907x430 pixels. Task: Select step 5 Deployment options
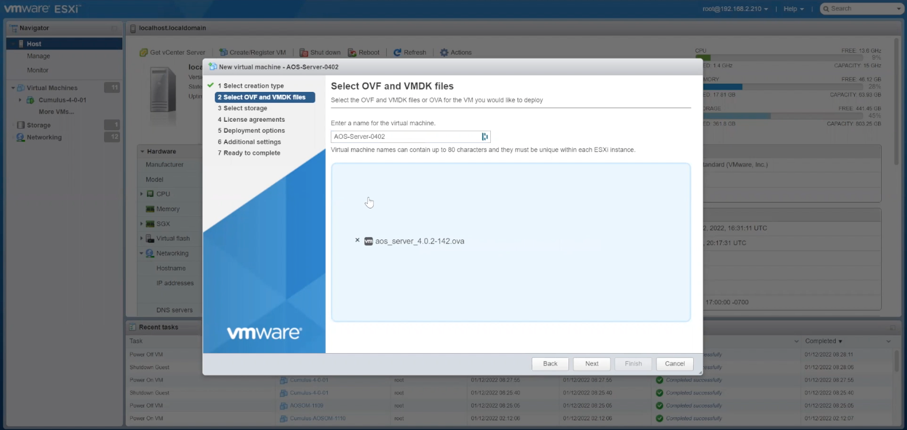(251, 131)
